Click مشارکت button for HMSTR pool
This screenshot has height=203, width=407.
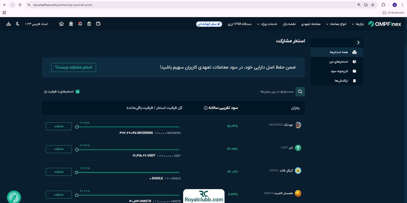[59, 195]
